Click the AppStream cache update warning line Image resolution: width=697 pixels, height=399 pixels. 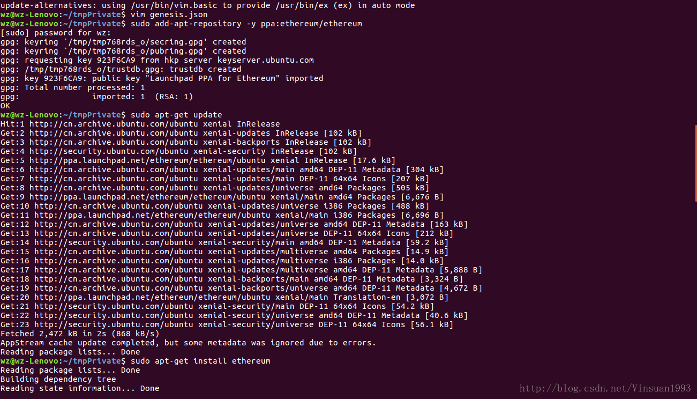188,343
